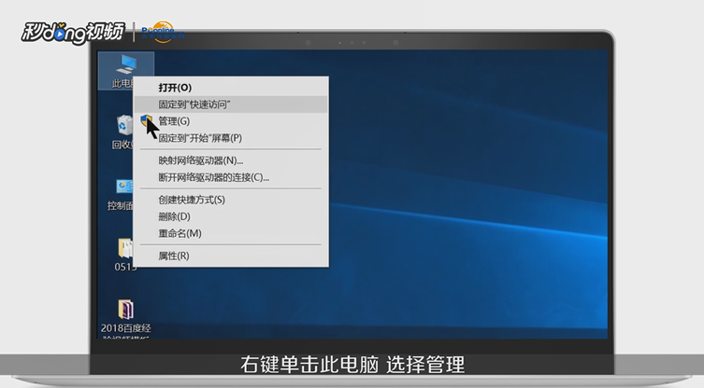Select the Recycle Bin desktop icon

pyautogui.click(x=124, y=125)
